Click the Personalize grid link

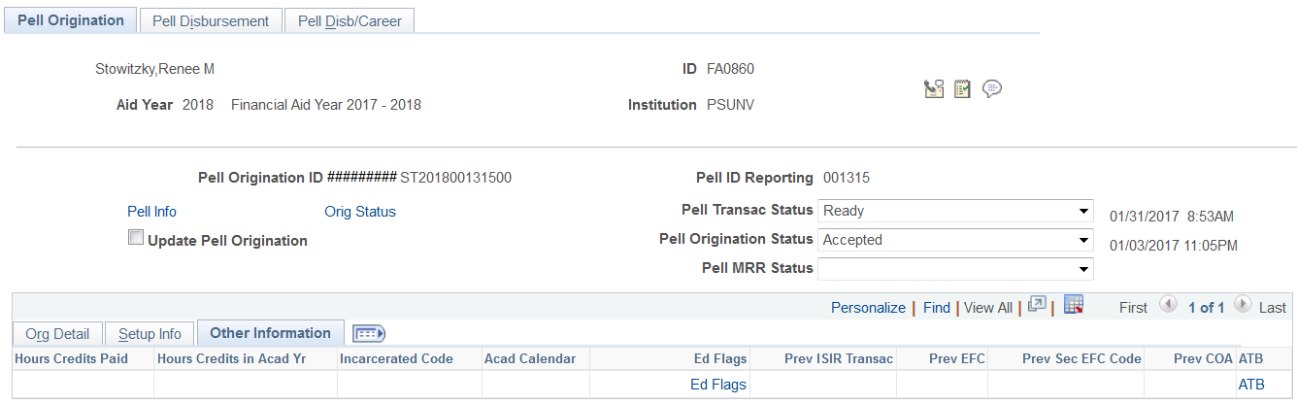click(x=868, y=307)
